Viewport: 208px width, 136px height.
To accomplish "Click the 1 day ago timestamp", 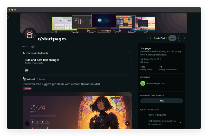I will (x=41, y=79).
